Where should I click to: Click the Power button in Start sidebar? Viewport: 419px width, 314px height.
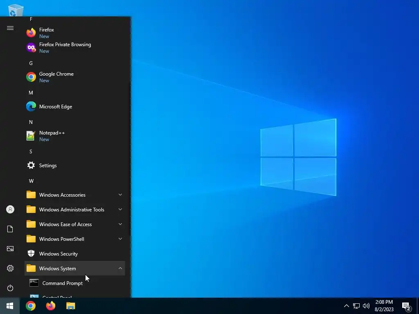(10, 288)
